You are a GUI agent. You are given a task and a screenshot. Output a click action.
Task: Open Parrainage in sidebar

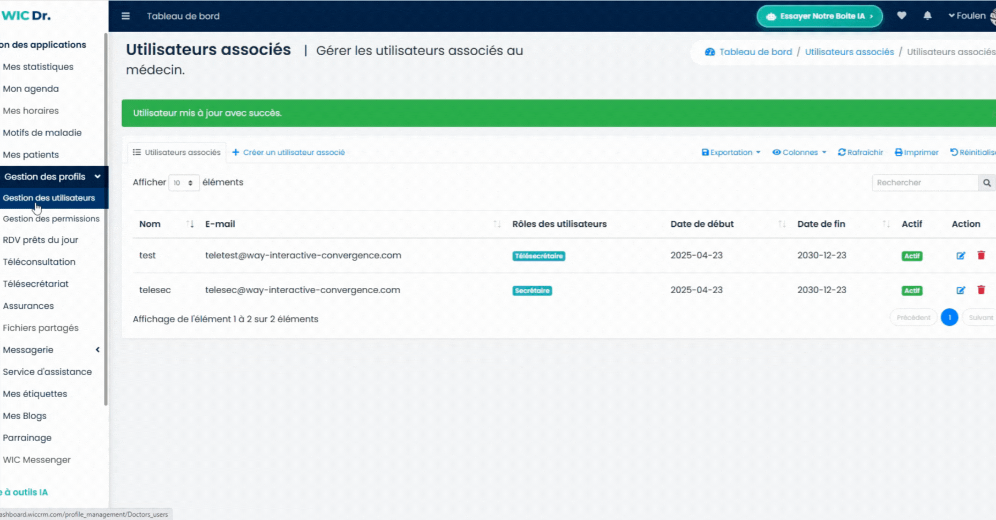[x=27, y=437]
